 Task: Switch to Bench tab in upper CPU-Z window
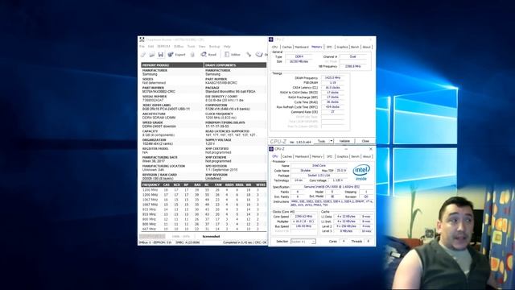[x=355, y=47]
